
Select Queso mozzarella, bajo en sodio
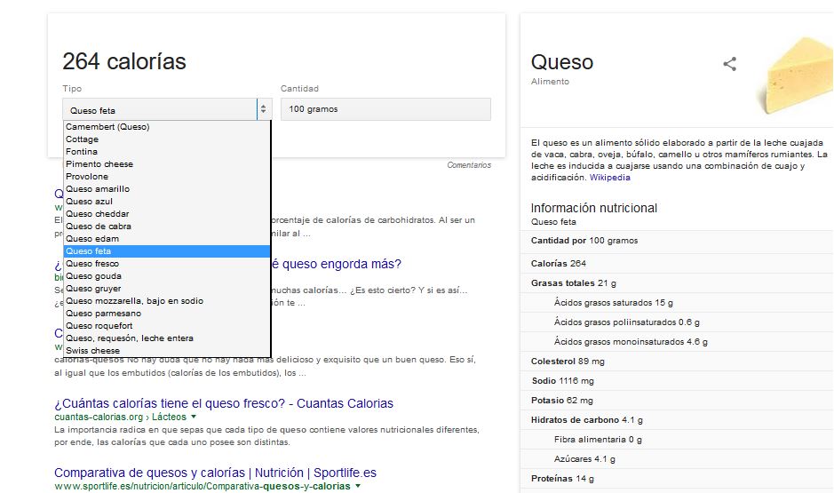(x=166, y=300)
